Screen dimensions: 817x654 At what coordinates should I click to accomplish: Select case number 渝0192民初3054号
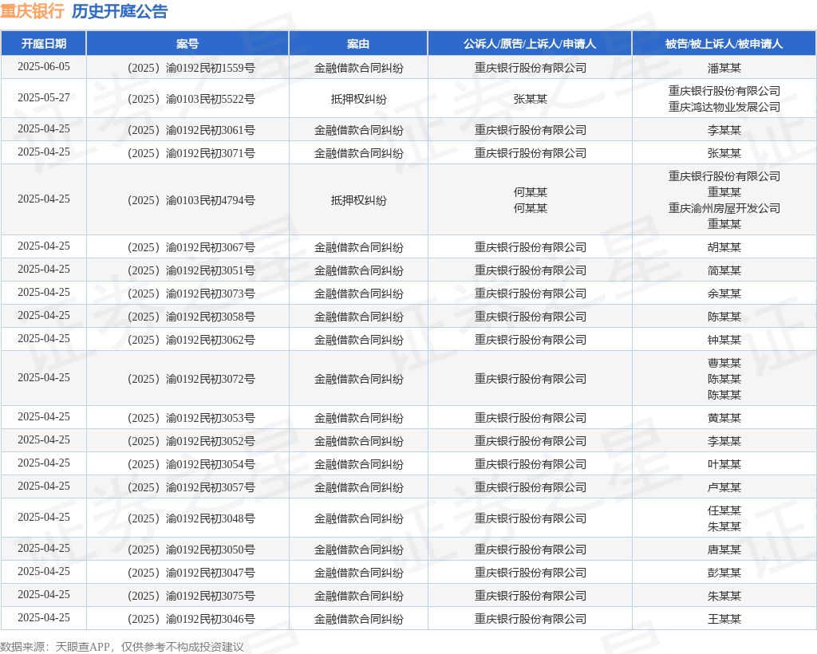click(211, 464)
